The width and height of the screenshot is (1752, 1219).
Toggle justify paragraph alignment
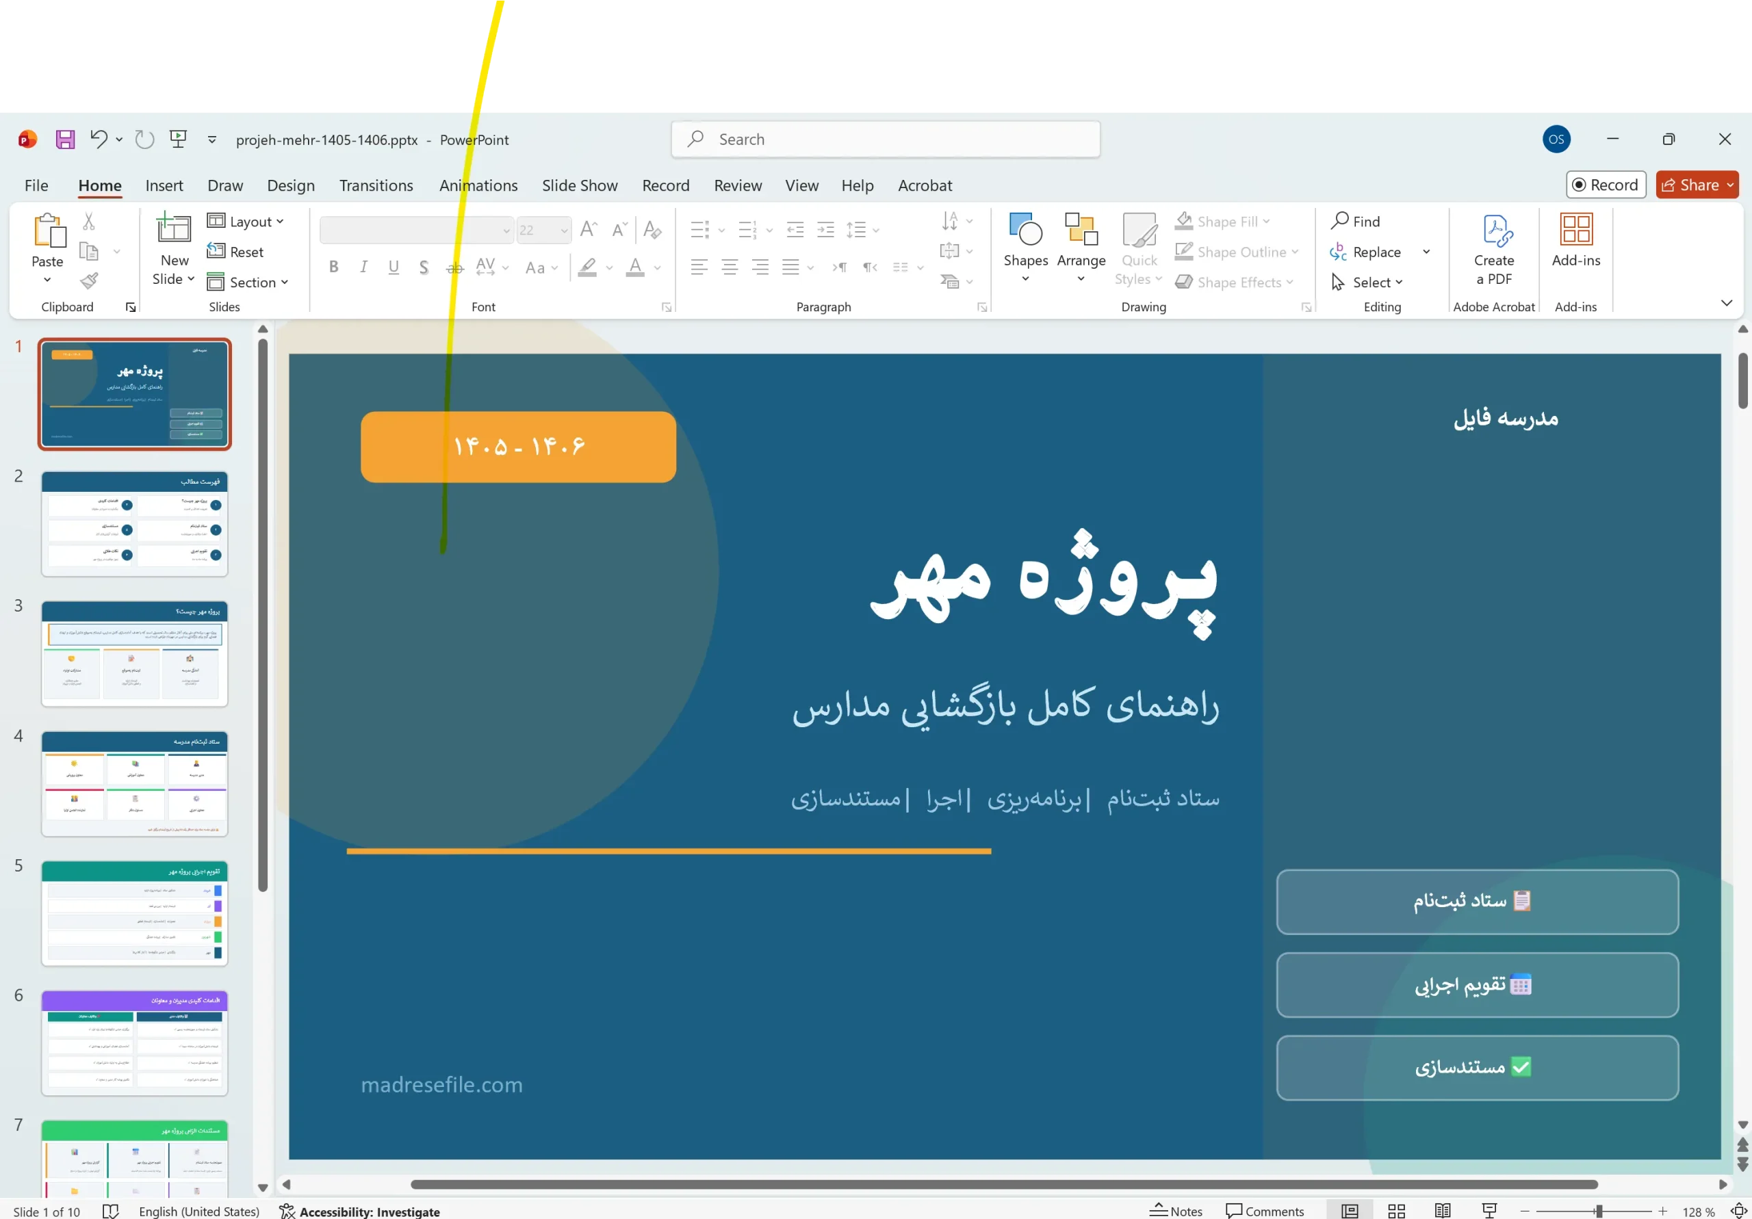790,267
